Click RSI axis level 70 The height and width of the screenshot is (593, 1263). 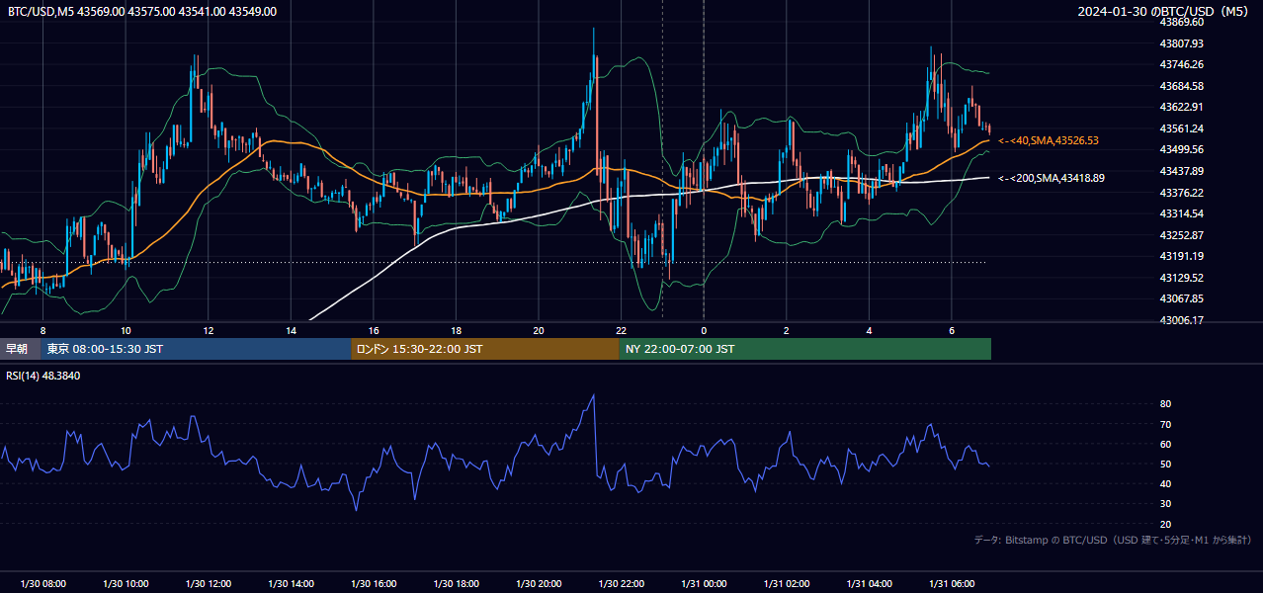pyautogui.click(x=1165, y=424)
